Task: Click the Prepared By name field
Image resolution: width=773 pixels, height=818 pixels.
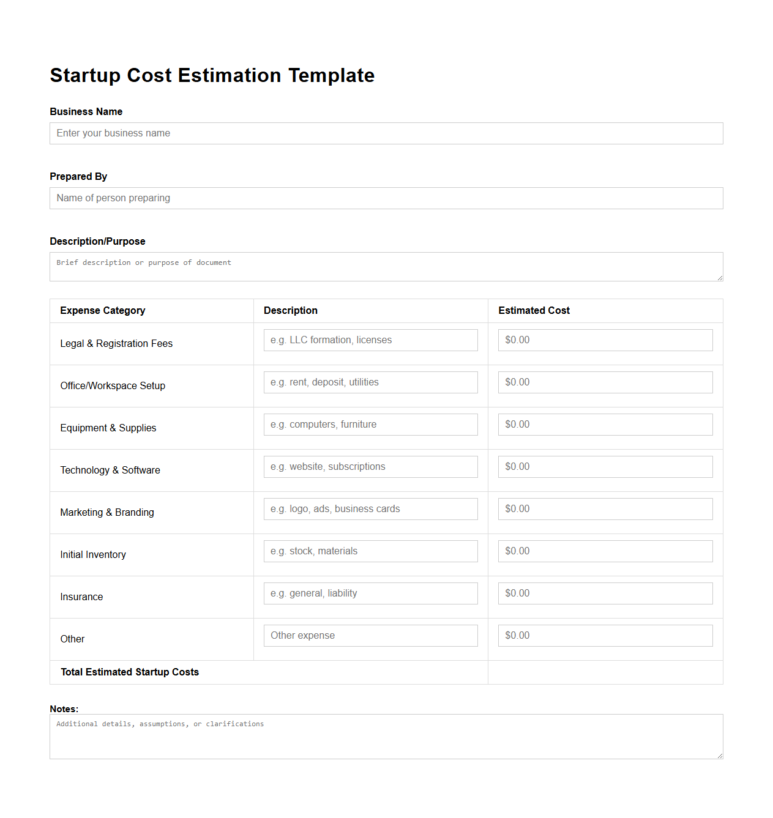Action: point(386,198)
